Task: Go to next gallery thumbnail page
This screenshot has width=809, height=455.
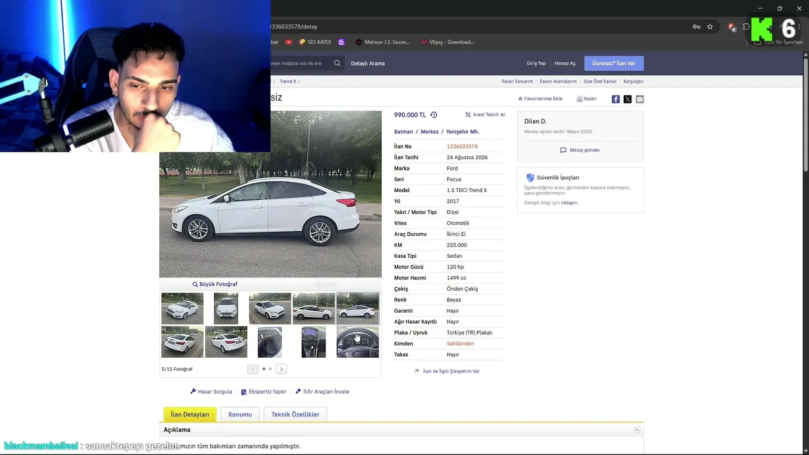Action: pos(281,369)
